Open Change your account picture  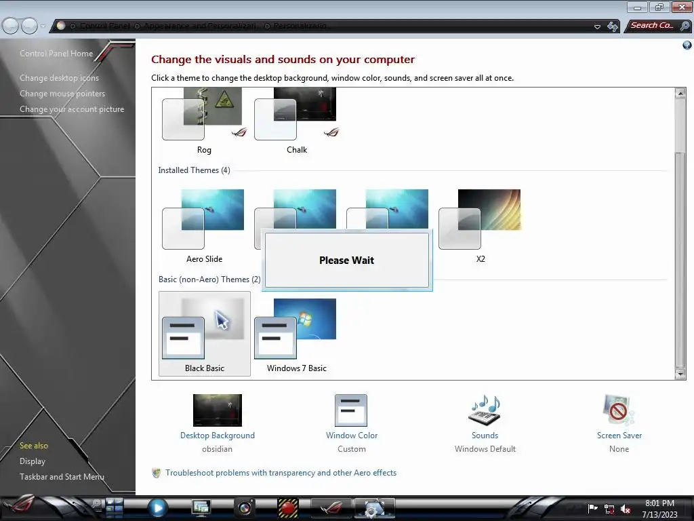(72, 109)
